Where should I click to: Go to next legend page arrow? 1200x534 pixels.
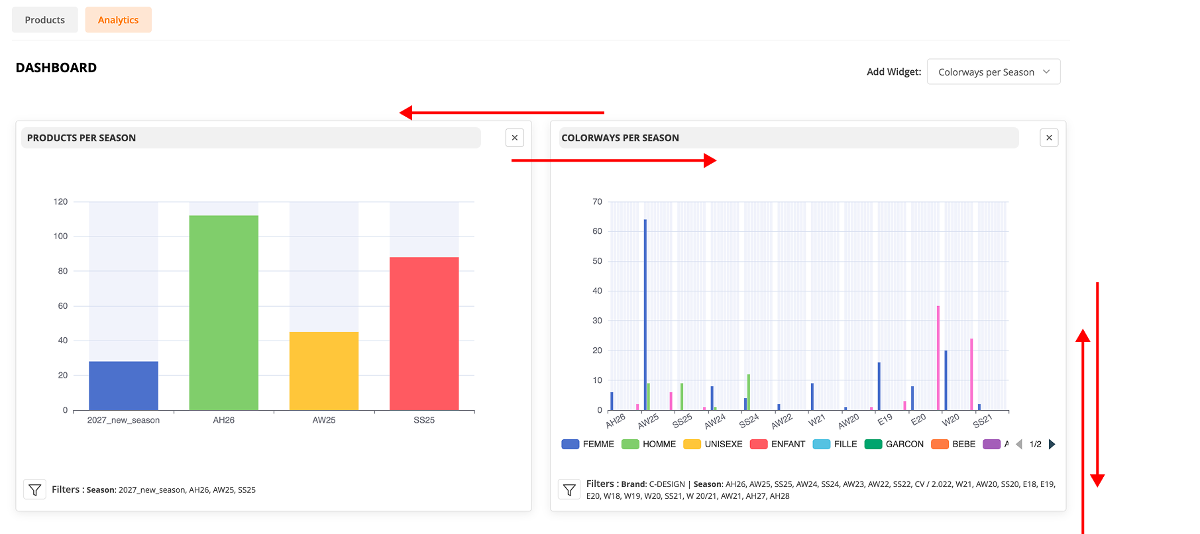(1052, 445)
